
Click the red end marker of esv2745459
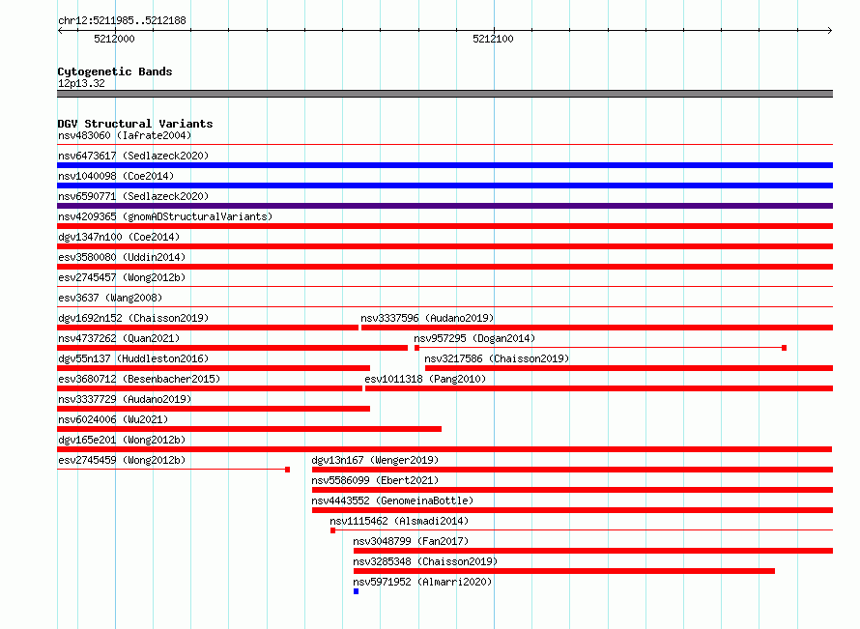tap(287, 470)
